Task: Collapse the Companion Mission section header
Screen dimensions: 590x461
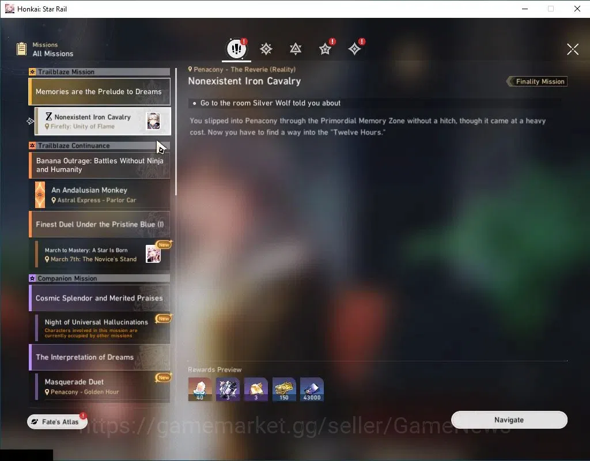Action: coord(99,278)
